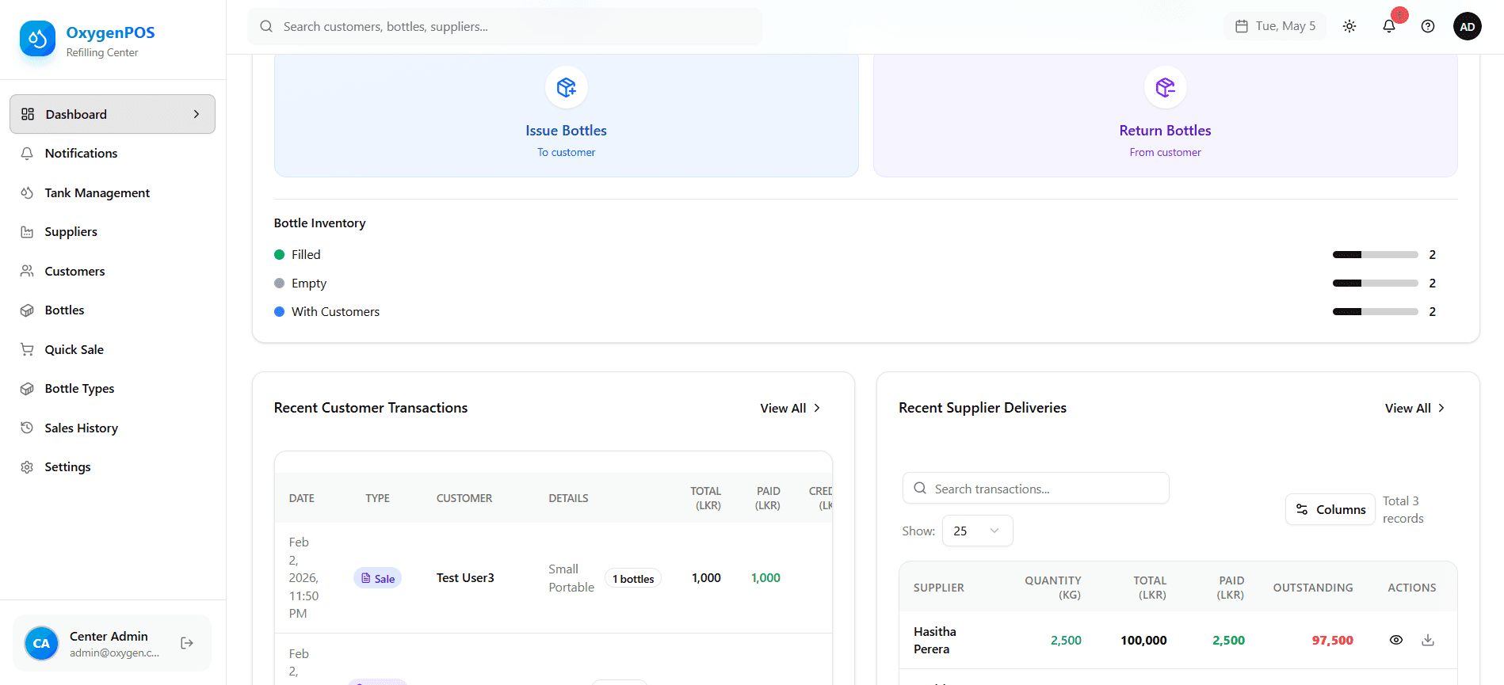
Task: Click the With Customers progress bar
Action: click(x=1376, y=312)
